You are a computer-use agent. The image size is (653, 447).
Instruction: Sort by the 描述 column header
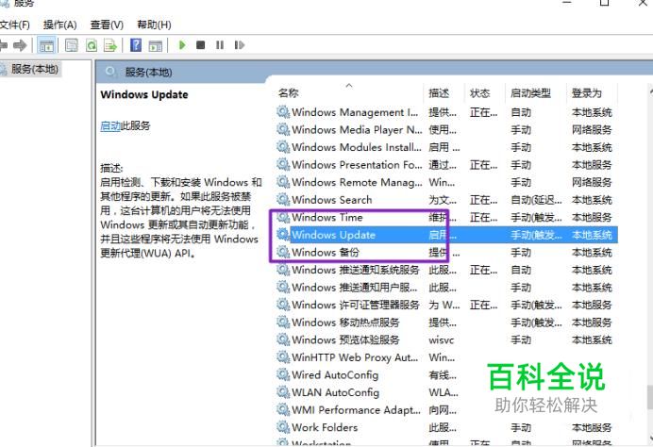click(439, 92)
